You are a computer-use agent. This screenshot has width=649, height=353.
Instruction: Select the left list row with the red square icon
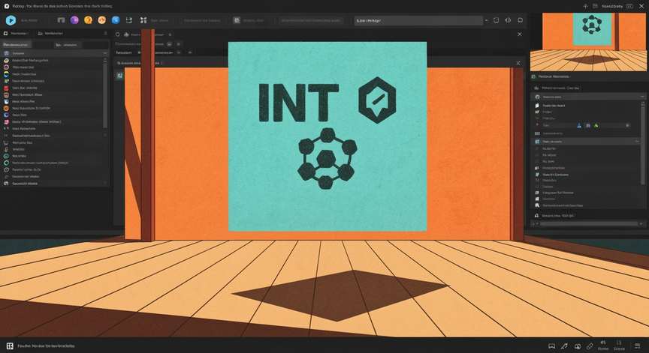53,88
